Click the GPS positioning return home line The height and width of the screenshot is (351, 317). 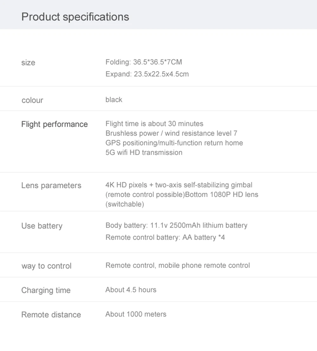174,143
